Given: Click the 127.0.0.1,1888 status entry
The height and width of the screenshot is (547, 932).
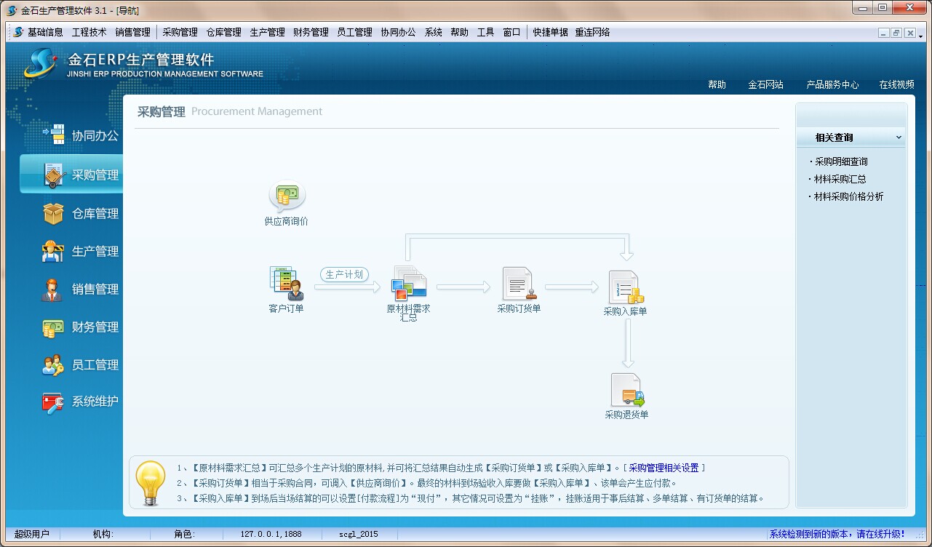Looking at the screenshot, I should (x=271, y=534).
